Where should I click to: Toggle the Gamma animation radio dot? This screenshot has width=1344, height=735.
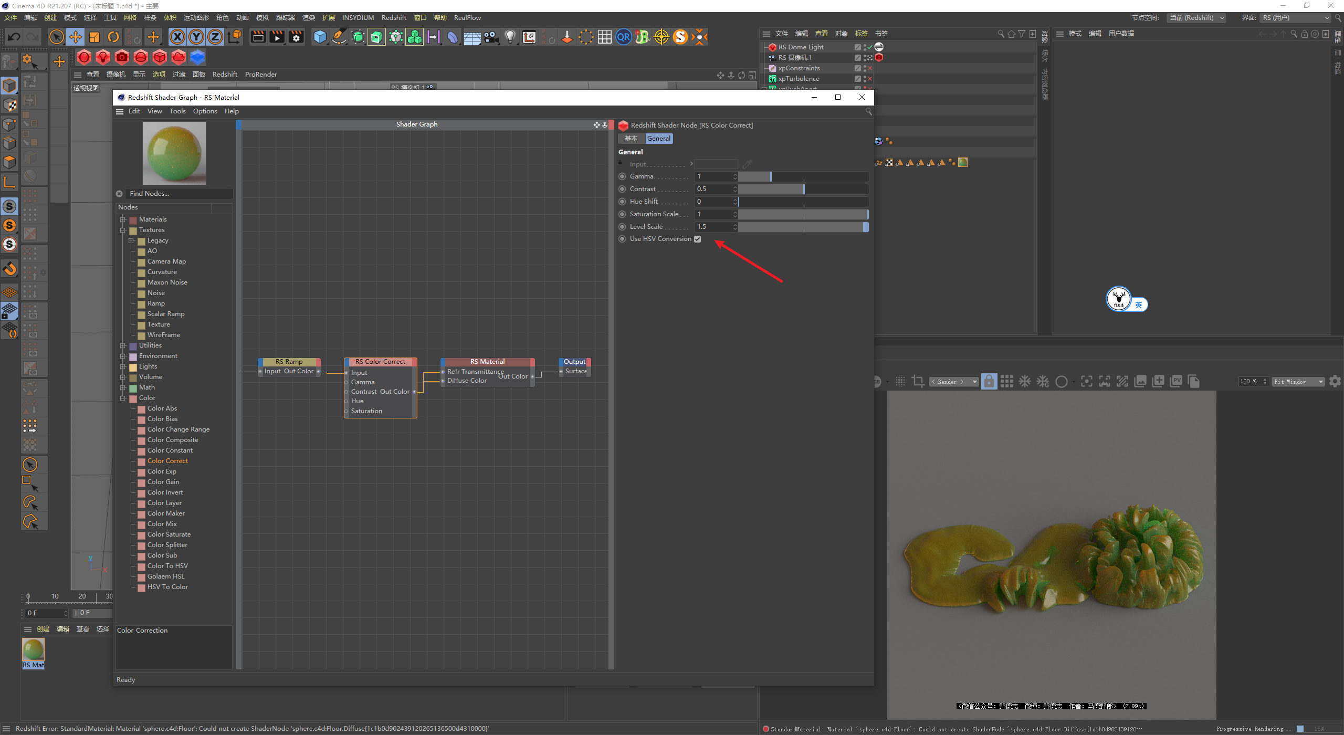coord(622,176)
